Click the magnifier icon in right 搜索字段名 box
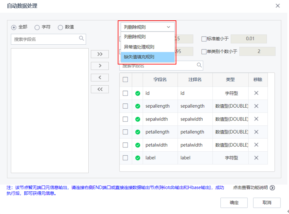This screenshot has height=214, width=289. pyautogui.click(x=199, y=66)
